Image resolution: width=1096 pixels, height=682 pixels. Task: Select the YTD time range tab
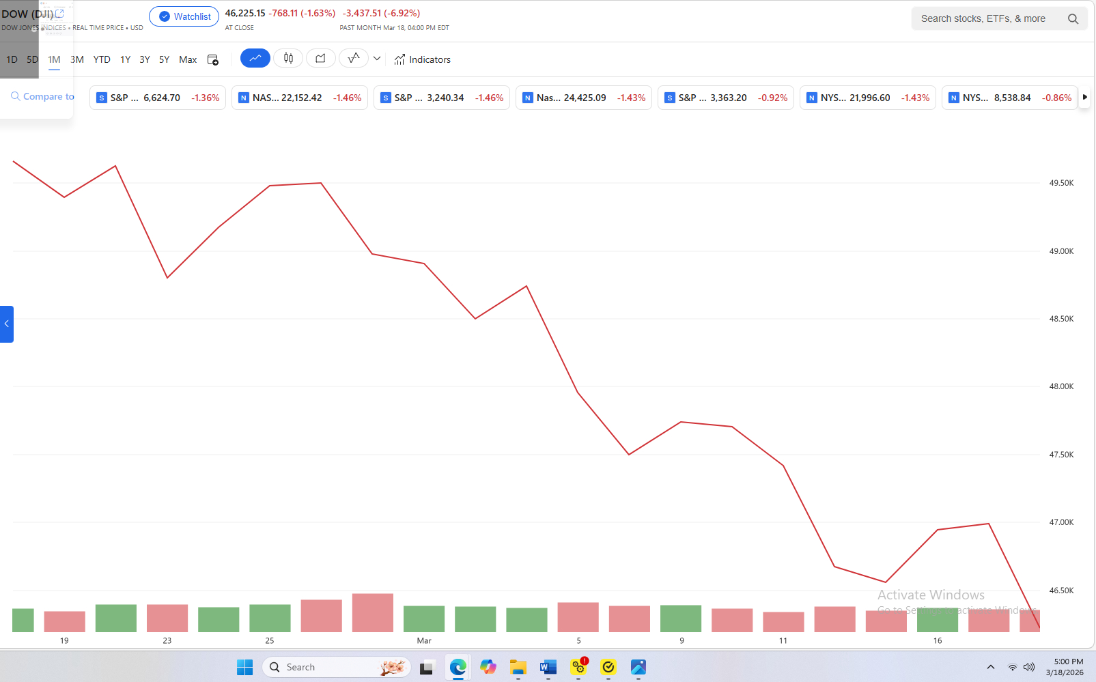[x=102, y=60]
